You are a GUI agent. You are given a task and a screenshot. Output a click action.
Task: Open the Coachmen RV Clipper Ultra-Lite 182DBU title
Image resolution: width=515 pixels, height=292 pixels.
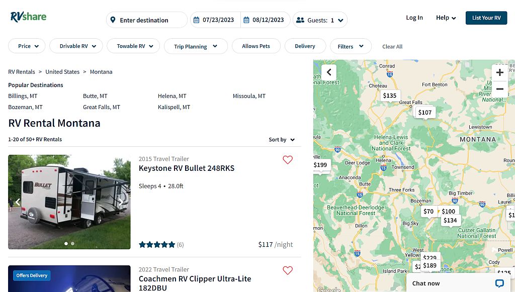(x=195, y=283)
